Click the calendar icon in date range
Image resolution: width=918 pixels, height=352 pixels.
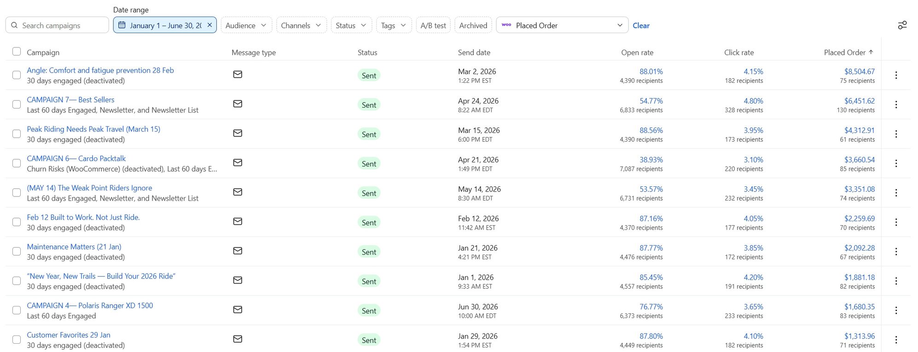pos(122,25)
